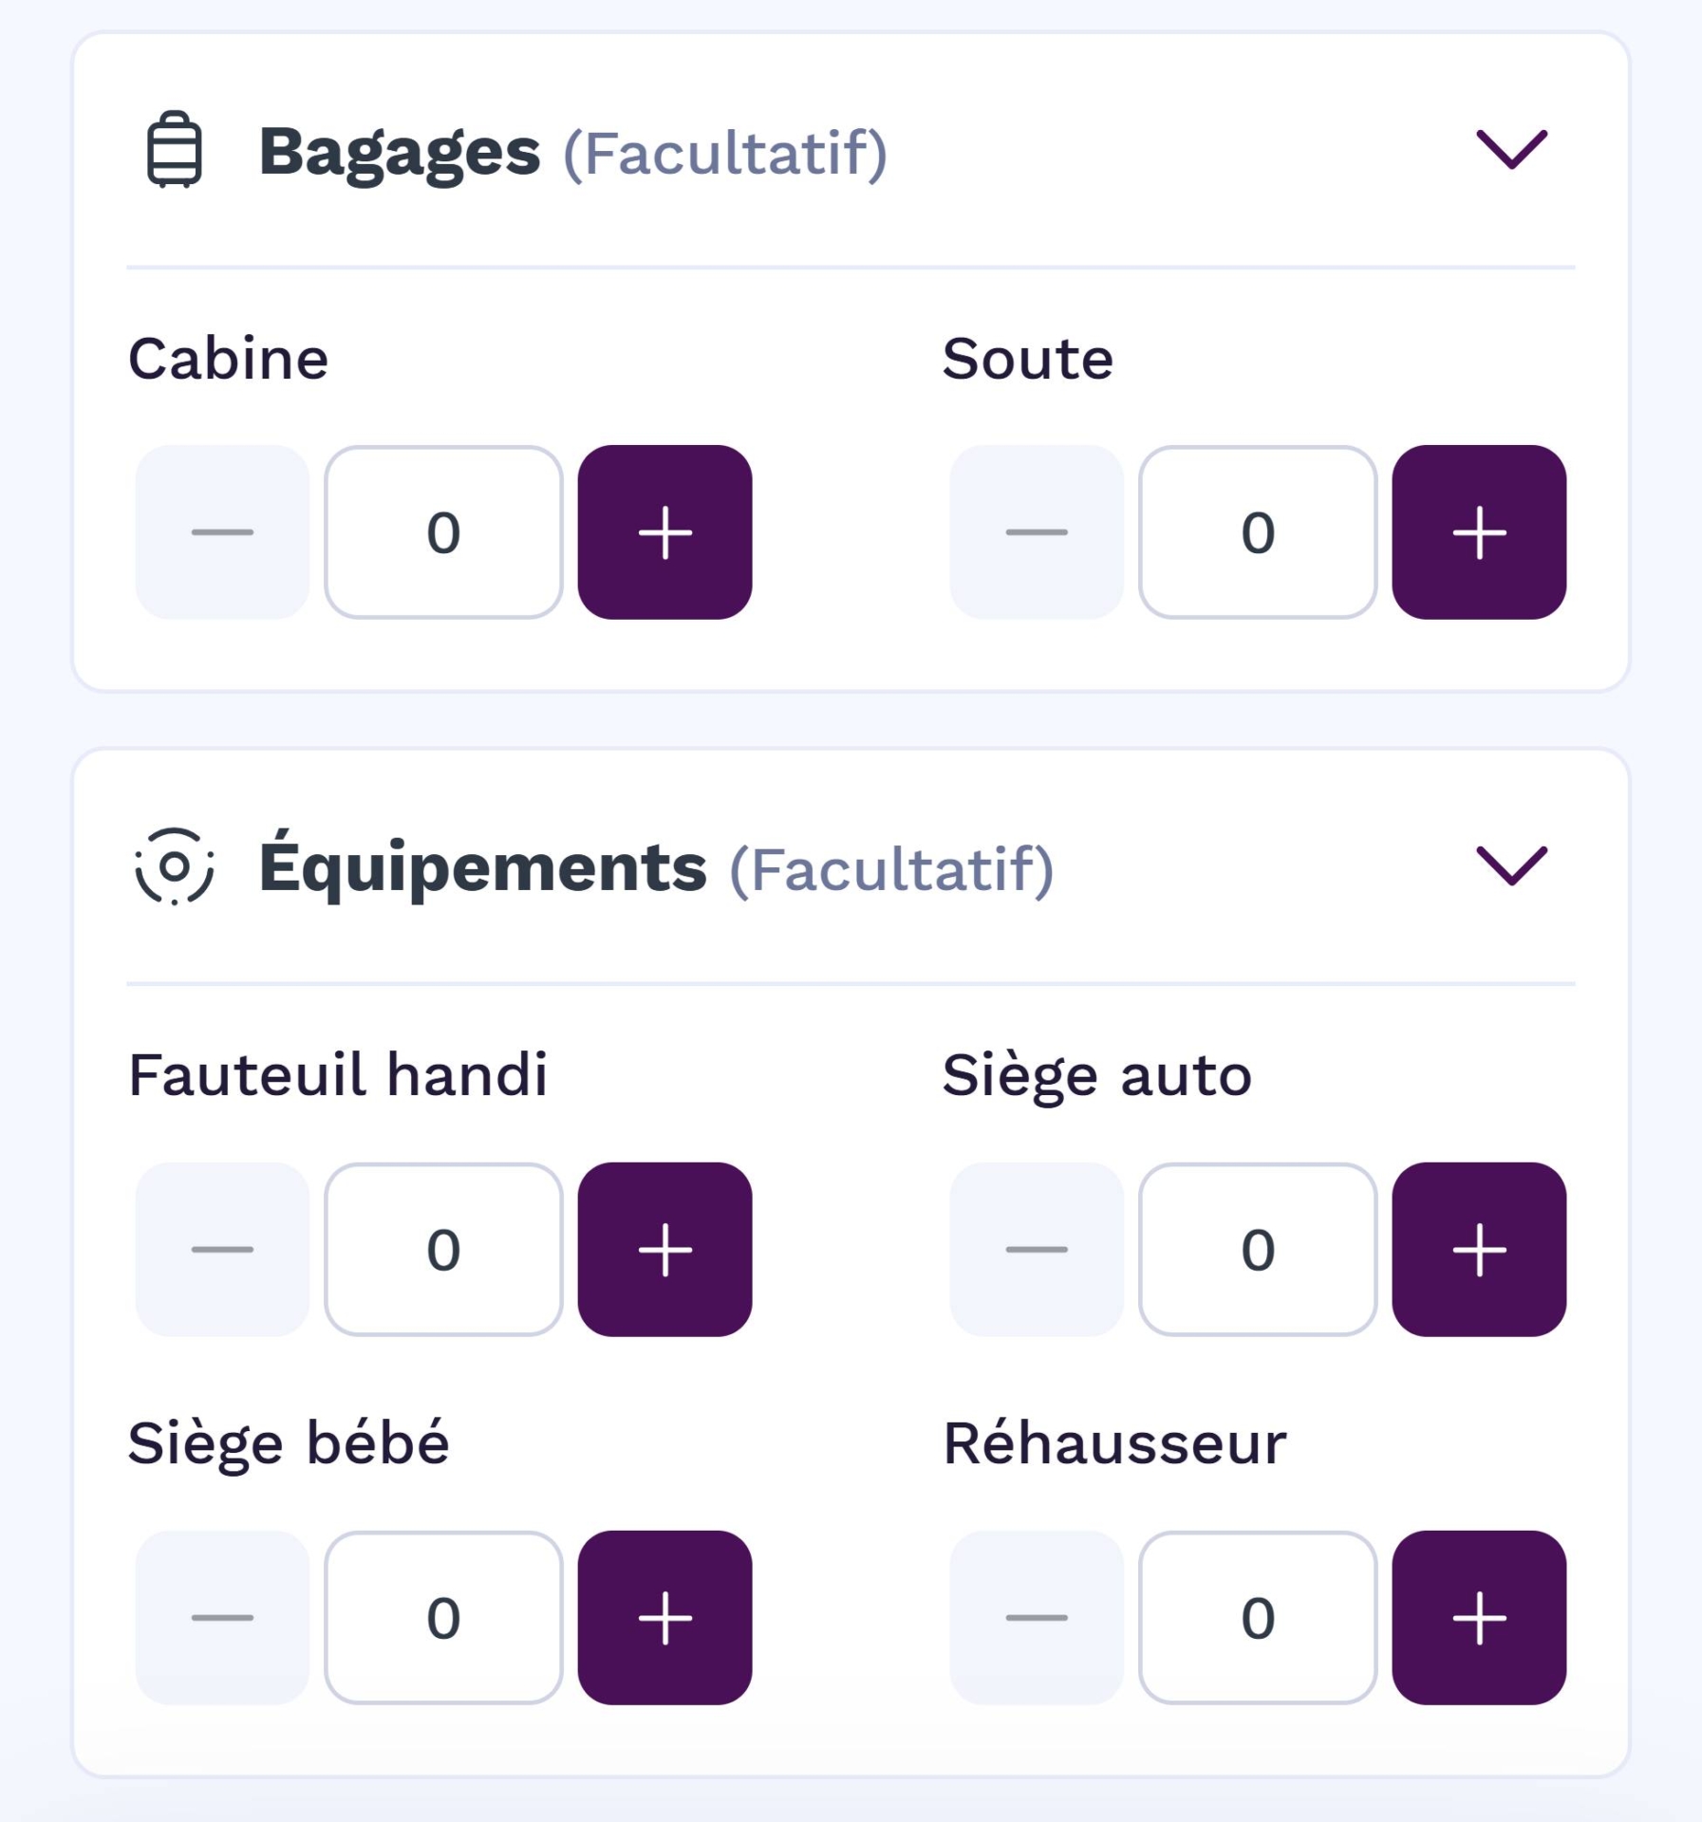Viewport: 1702px width, 1822px height.
Task: Collapse the Bagages section chevron
Action: (1511, 150)
